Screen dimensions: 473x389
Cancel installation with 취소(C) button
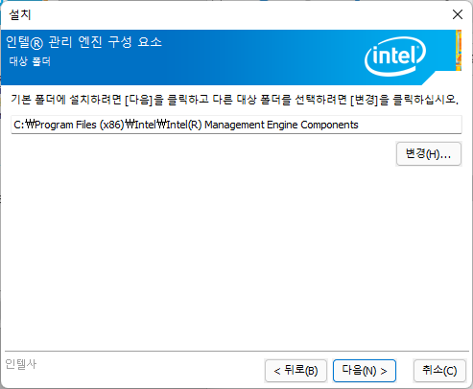(x=439, y=371)
